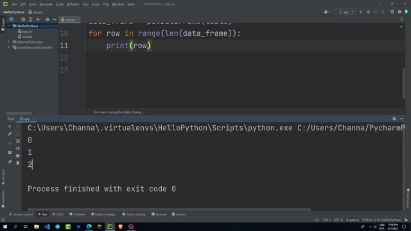Open Visual Studio Code from taskbar
This screenshot has height=231, width=411.
47,227
